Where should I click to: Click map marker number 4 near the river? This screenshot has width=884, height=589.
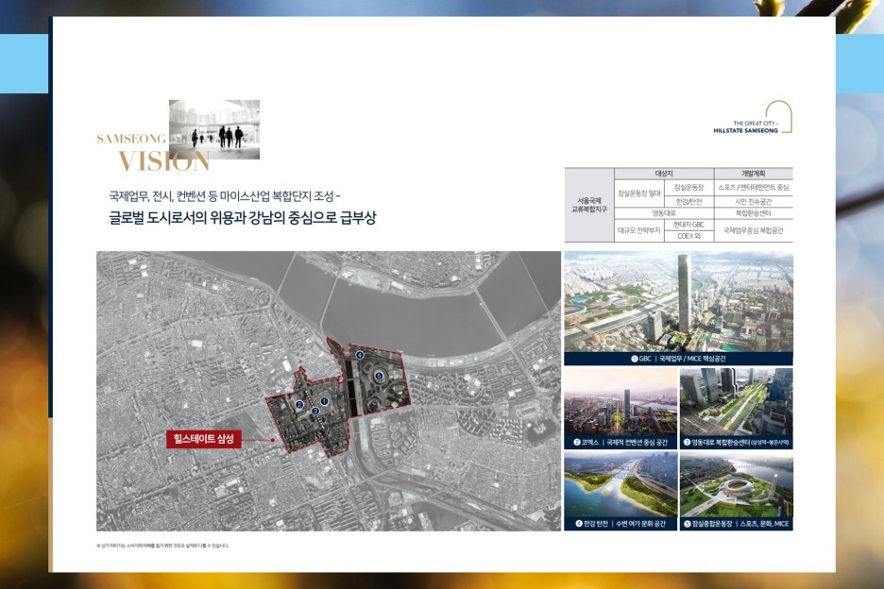click(360, 355)
